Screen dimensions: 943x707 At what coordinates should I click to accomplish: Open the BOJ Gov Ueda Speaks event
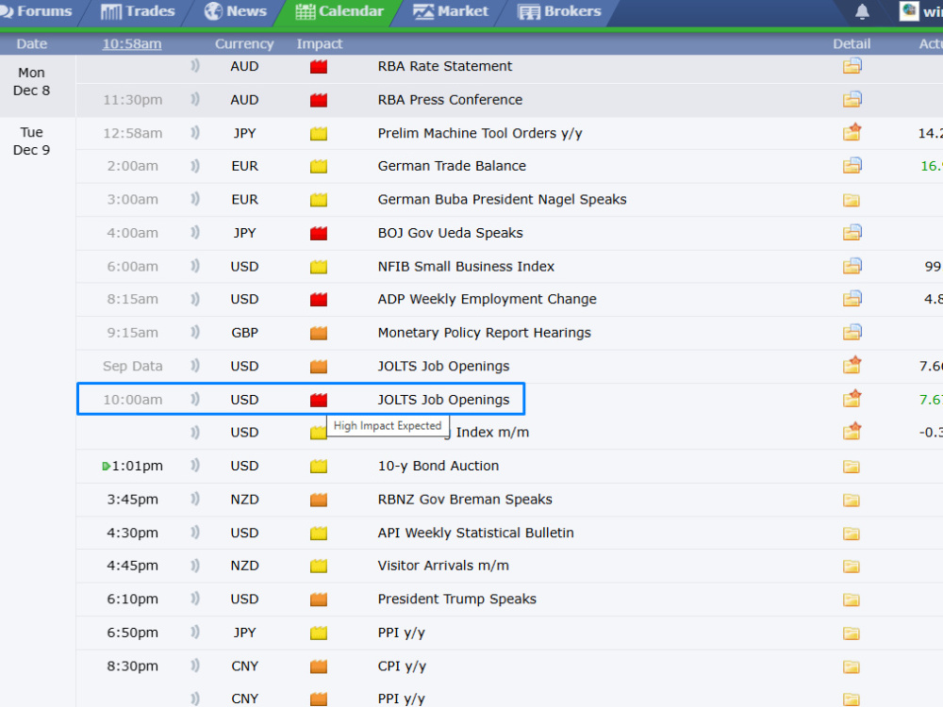(451, 233)
